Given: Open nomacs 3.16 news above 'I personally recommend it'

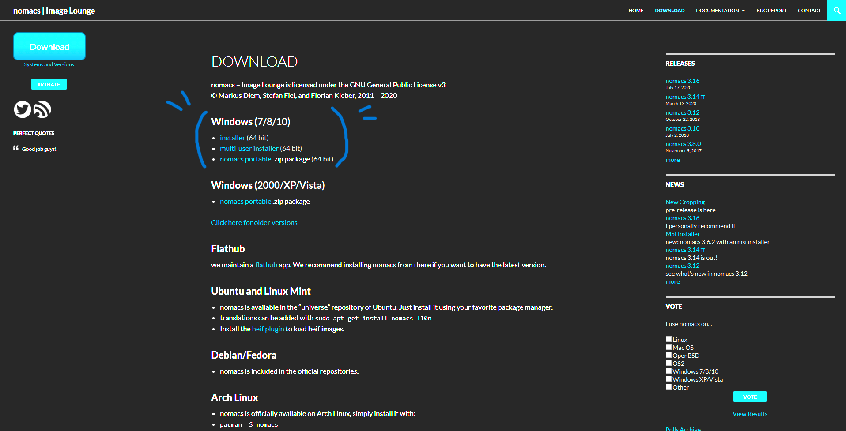Looking at the screenshot, I should [x=682, y=218].
